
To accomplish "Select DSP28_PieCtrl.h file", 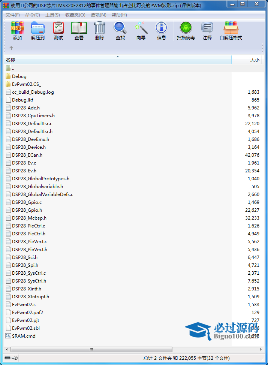I will [x=28, y=234].
